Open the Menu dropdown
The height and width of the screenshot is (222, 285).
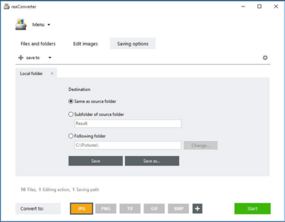[41, 24]
